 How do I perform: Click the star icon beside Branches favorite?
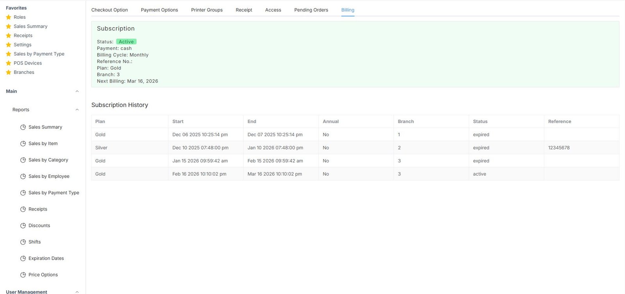click(9, 72)
